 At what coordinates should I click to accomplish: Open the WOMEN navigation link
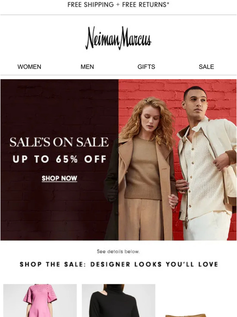(29, 67)
